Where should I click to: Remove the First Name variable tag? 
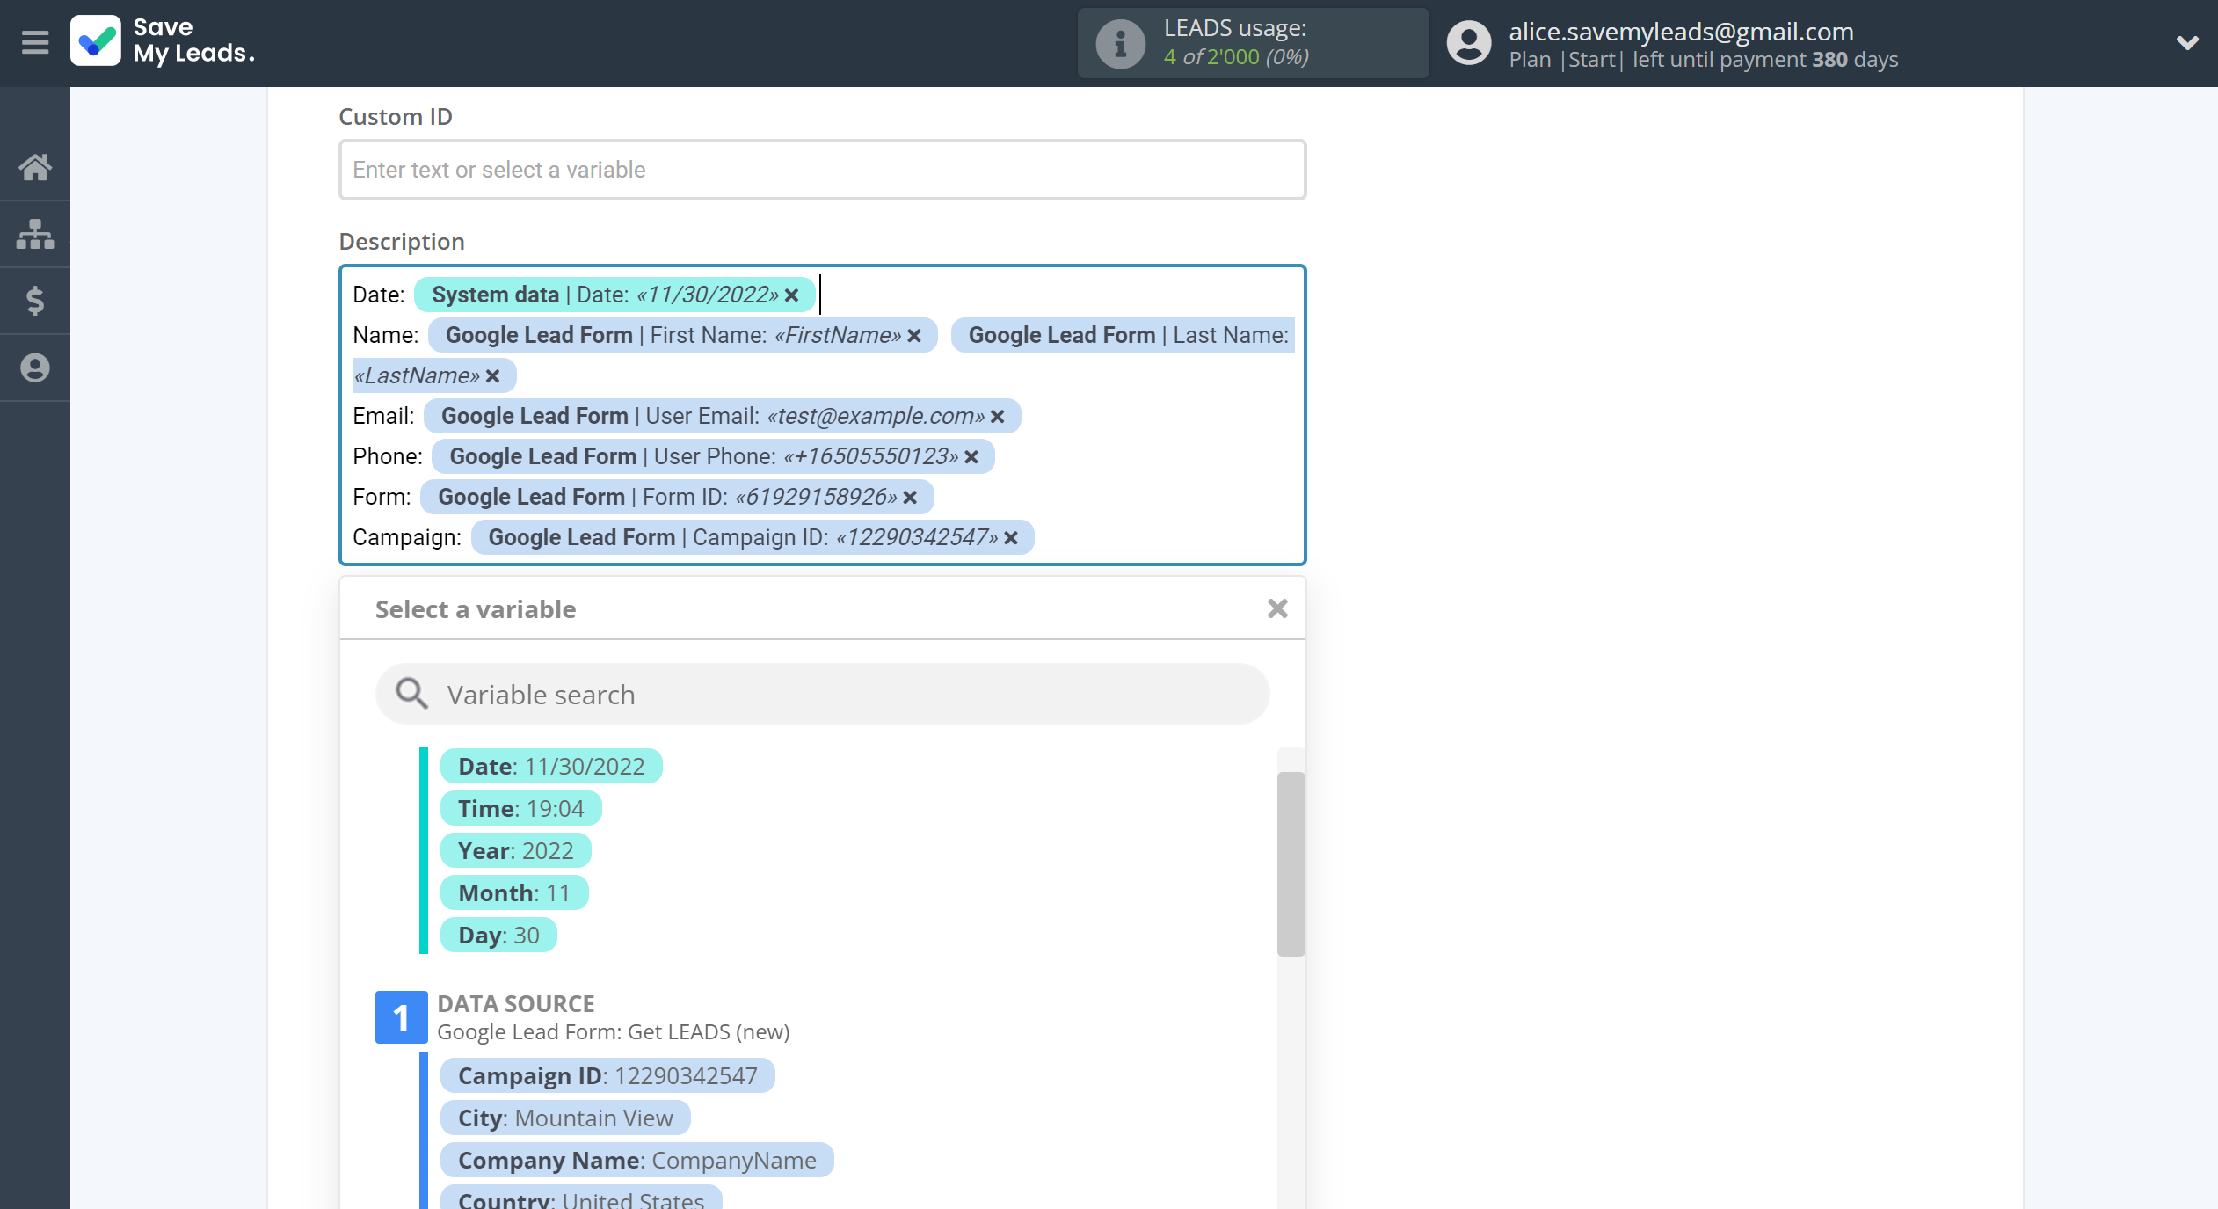(x=914, y=336)
